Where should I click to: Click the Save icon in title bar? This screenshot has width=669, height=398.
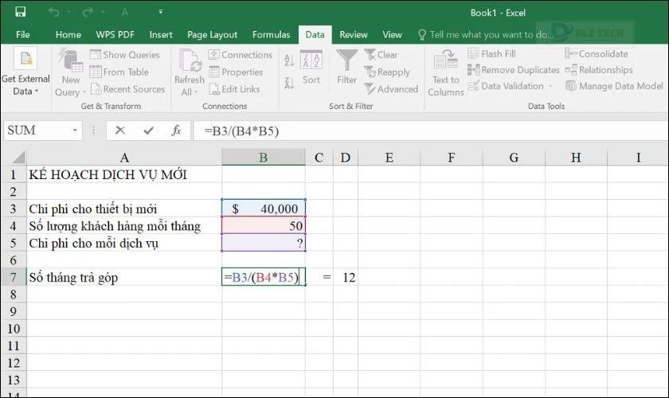click(x=20, y=12)
